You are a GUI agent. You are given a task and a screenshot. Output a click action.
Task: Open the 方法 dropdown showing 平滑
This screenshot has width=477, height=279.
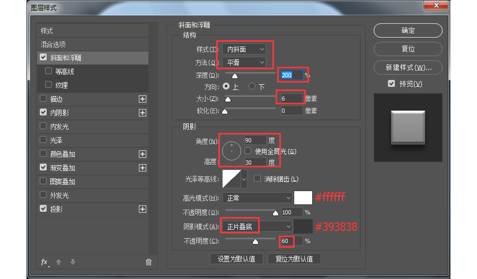(244, 62)
